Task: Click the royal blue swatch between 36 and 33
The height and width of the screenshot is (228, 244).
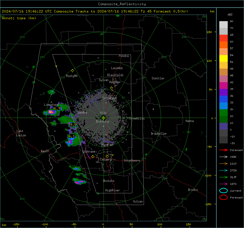Action: 223,99
